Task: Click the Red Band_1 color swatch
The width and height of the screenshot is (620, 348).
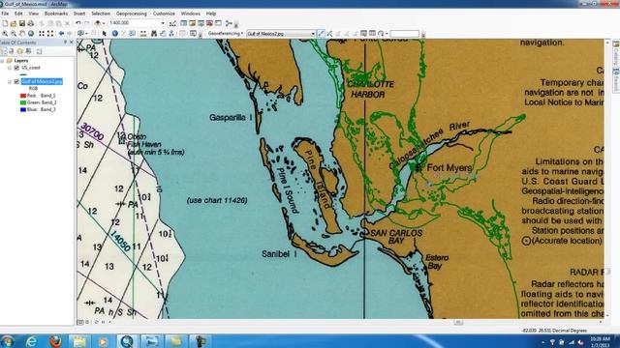Action: pyautogui.click(x=23, y=96)
